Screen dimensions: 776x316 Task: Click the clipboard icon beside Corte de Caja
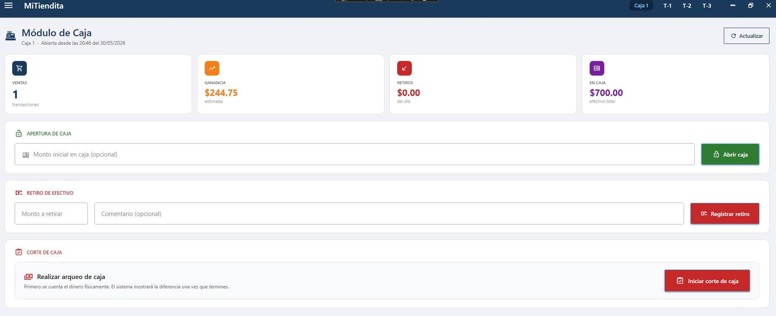tap(19, 252)
